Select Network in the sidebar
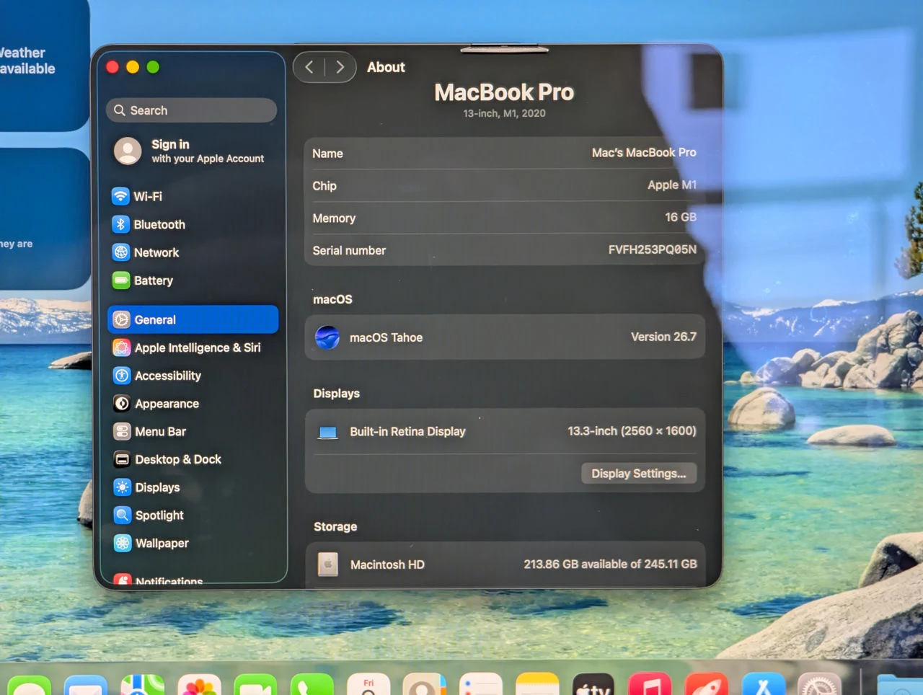This screenshot has width=923, height=695. (x=146, y=252)
